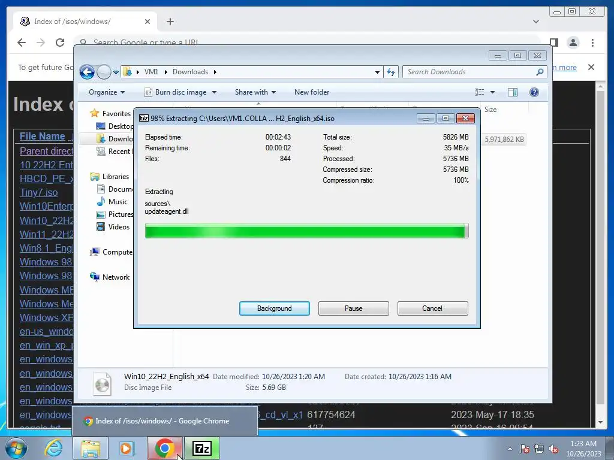This screenshot has width=614, height=460.
Task: Dismiss the Chrome info bar
Action: point(591,67)
